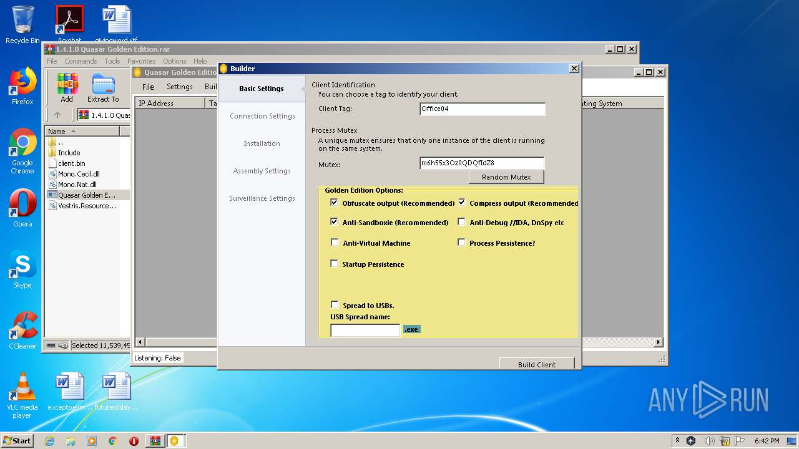Sort WinRAR list by Name header
Image resolution: width=799 pixels, height=449 pixels.
[x=82, y=132]
